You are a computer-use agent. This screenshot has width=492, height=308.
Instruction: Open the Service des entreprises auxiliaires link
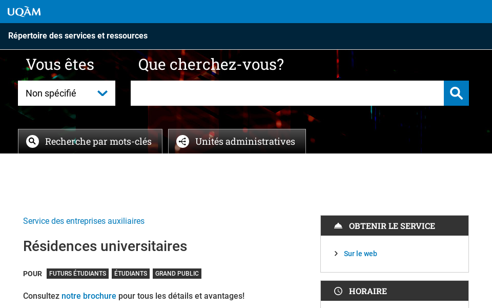84,221
